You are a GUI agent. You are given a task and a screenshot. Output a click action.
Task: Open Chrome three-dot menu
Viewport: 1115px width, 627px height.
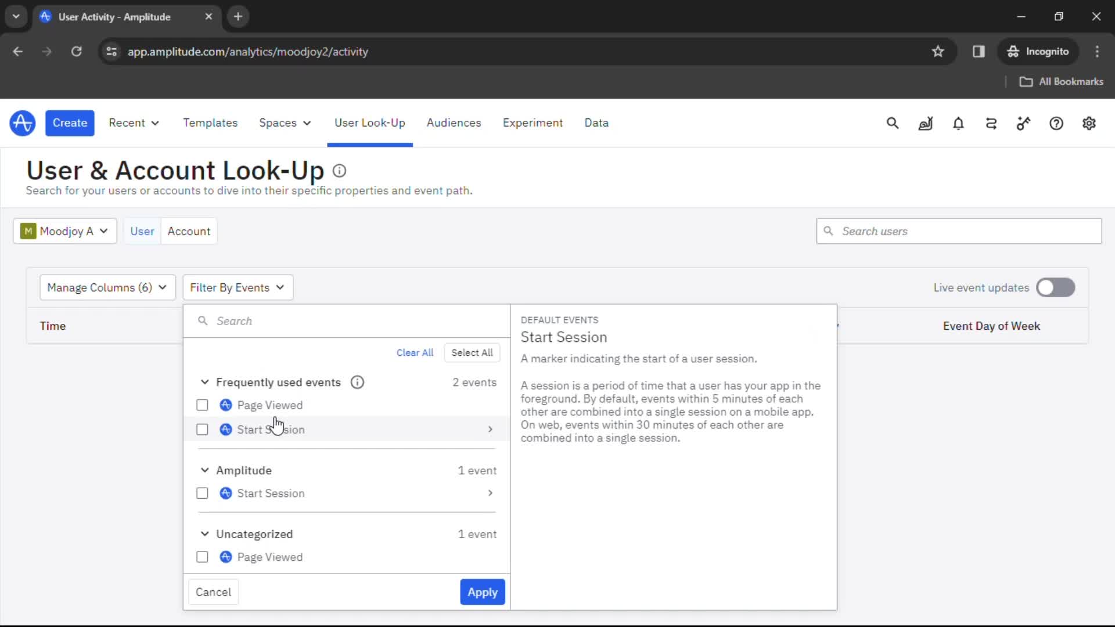click(x=1097, y=52)
